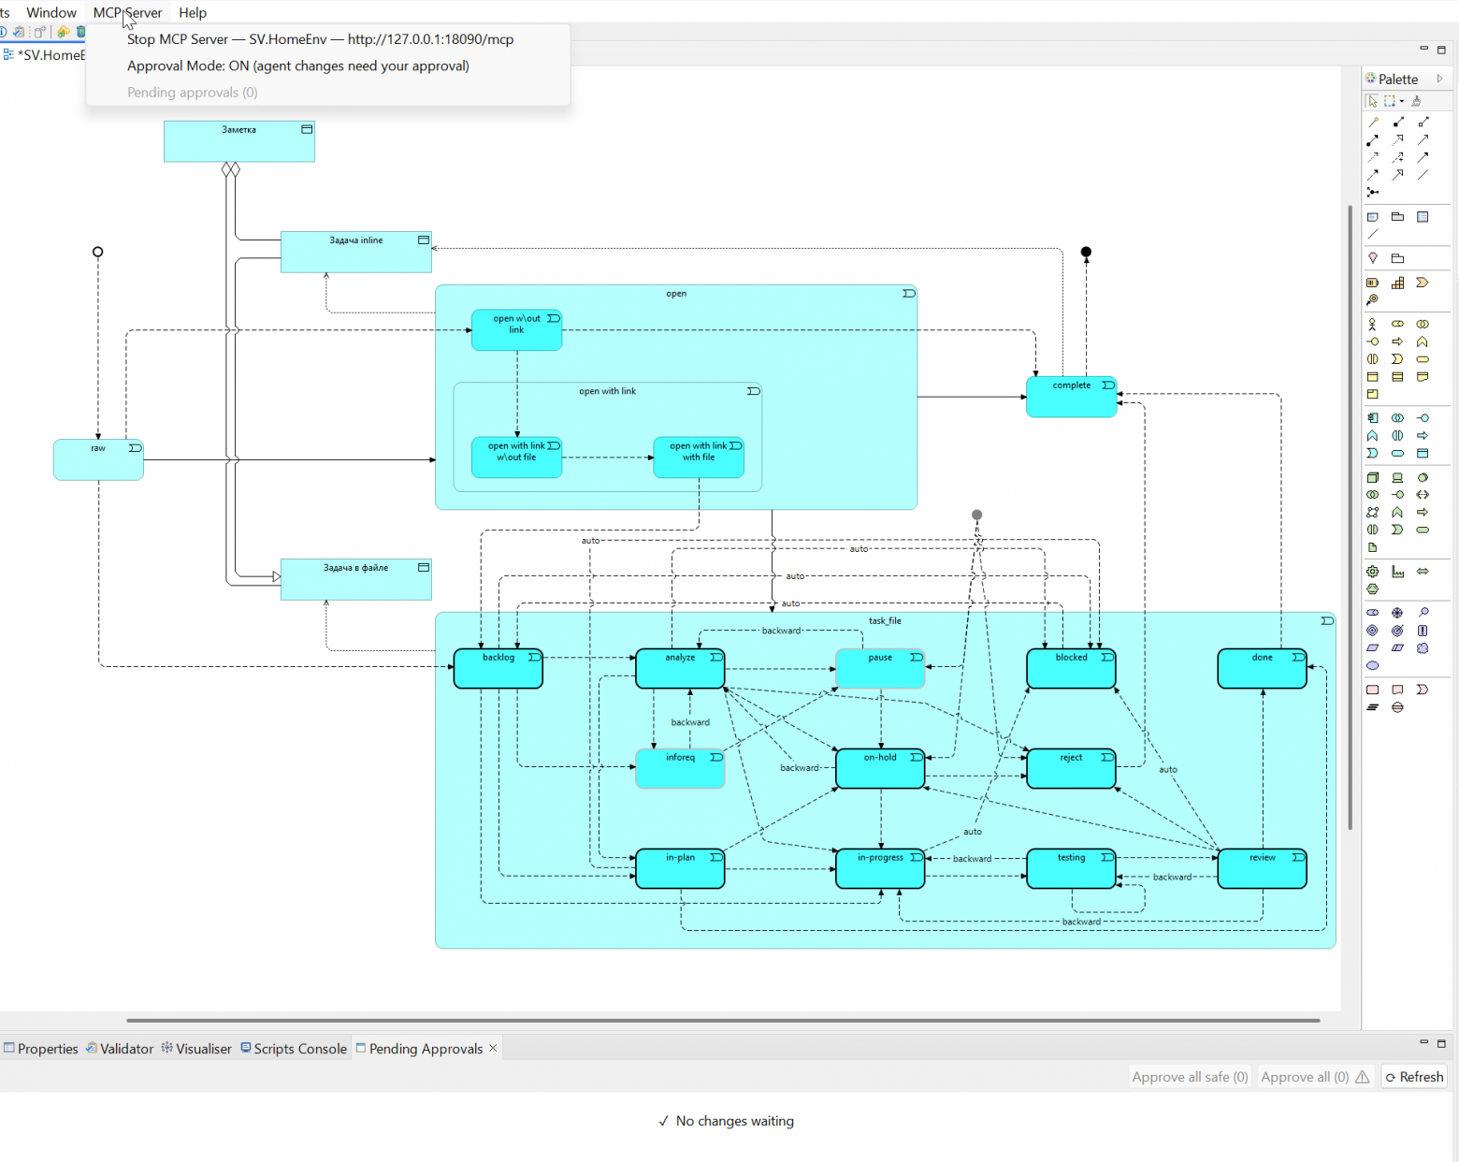Open the Window menu
The height and width of the screenshot is (1162, 1459).
(x=51, y=12)
